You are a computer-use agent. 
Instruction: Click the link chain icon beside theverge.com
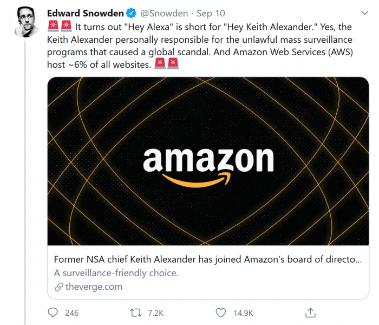[x=59, y=287]
